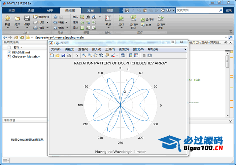This screenshot has width=236, height=165.
Task: Click the Insert Colorbar icon
Action: point(131,55)
